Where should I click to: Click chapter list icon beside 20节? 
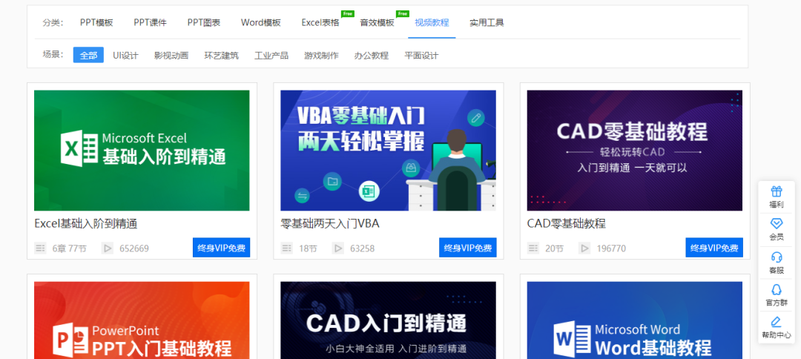point(533,248)
